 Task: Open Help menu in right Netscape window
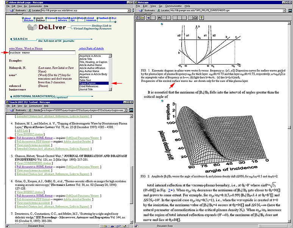[x=187, y=6]
